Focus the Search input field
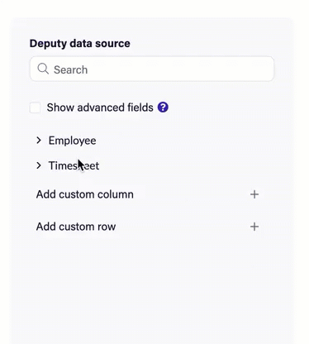309x344 pixels. [x=152, y=69]
